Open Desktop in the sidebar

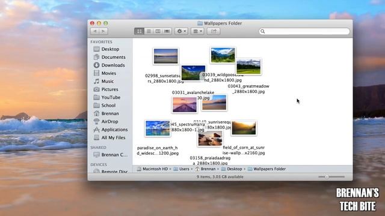click(110, 49)
